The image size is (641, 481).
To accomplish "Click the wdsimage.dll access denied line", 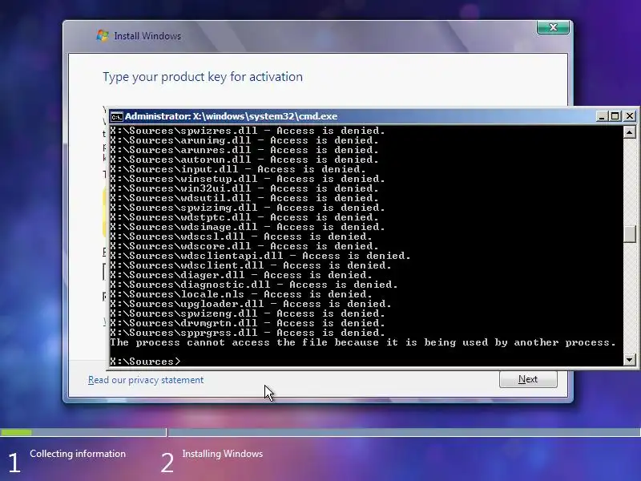I will point(248,227).
